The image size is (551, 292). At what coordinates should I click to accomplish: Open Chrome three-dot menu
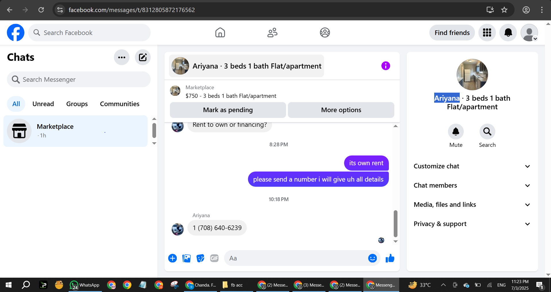click(x=542, y=10)
